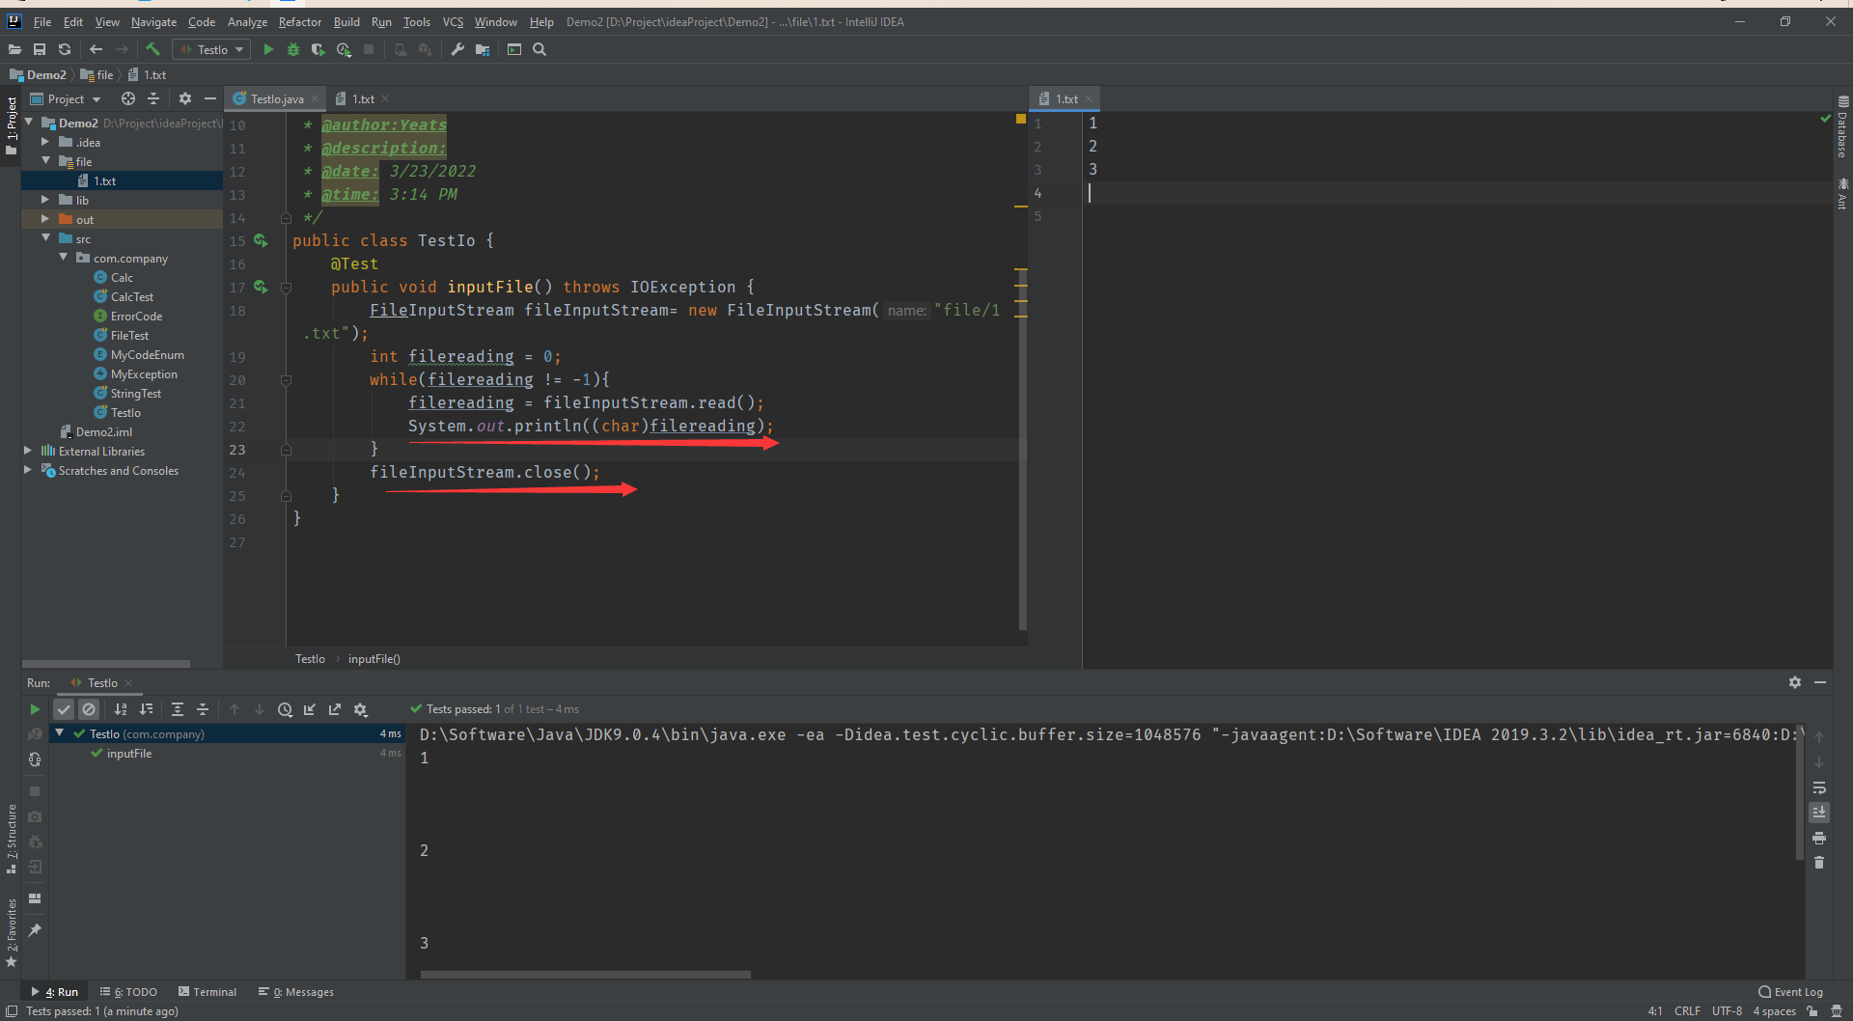Clear console output with the trash icon
This screenshot has width=1853, height=1021.
[x=1819, y=863]
